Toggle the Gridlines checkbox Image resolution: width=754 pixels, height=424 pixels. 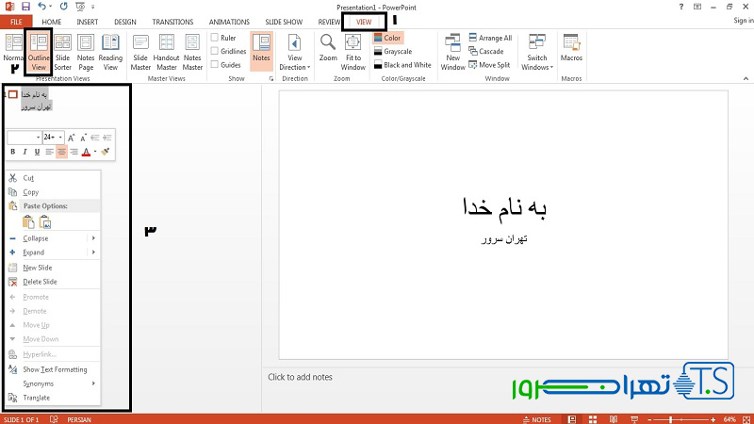click(x=216, y=52)
